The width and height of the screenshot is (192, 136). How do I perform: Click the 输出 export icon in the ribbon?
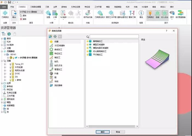point(14,13)
